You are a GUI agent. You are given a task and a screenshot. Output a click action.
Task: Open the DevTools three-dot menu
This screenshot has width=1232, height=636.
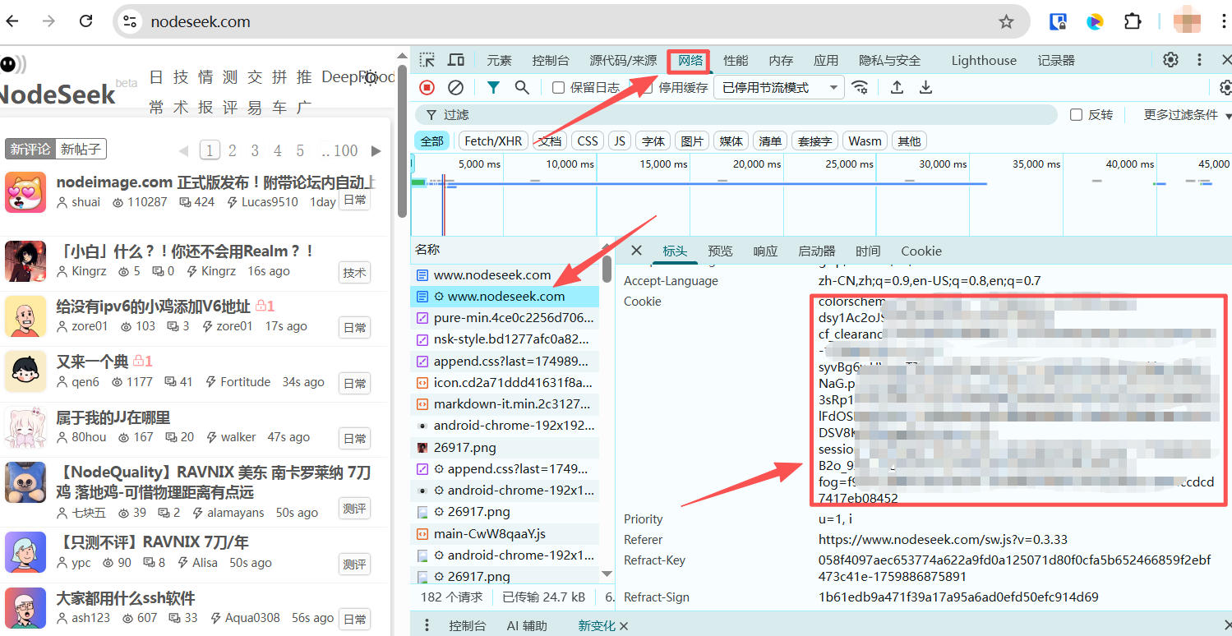point(1199,60)
